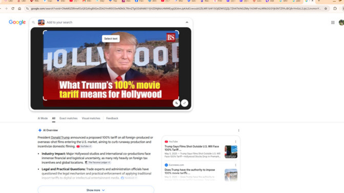Click the top-right crop corner handle on image
344x193 pixels.
(x=177, y=32)
